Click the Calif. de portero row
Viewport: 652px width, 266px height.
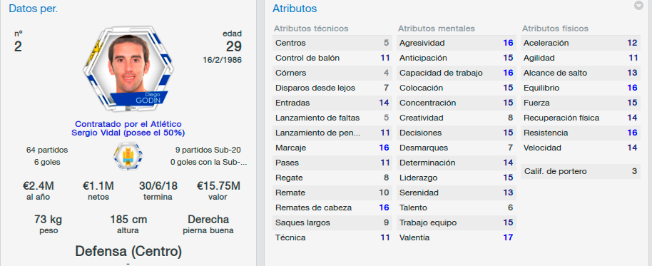[581, 171]
